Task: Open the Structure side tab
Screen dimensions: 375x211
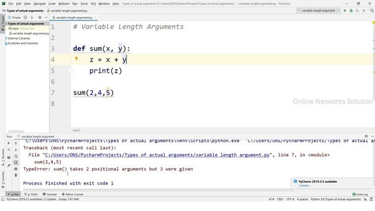Action: (2, 157)
